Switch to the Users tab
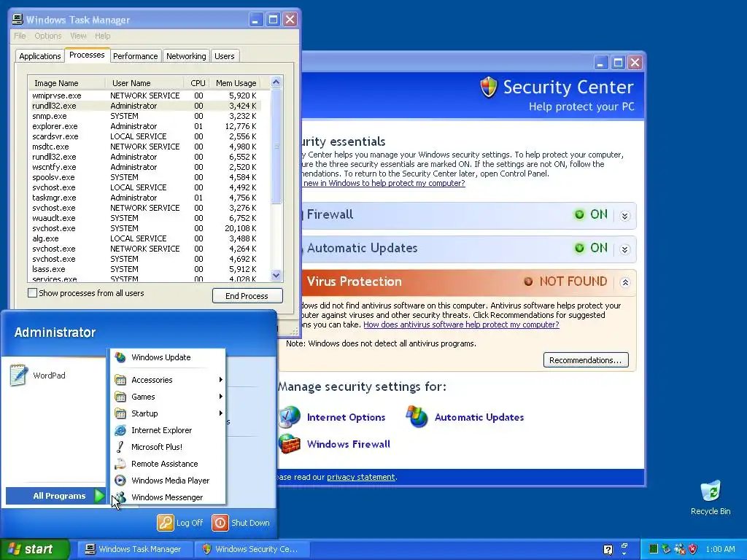This screenshot has height=560, width=747. pyautogui.click(x=225, y=55)
